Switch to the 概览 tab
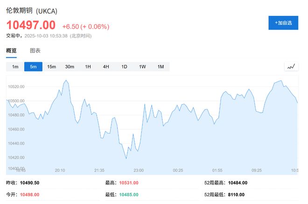The width and height of the screenshot is (308, 204). point(11,51)
